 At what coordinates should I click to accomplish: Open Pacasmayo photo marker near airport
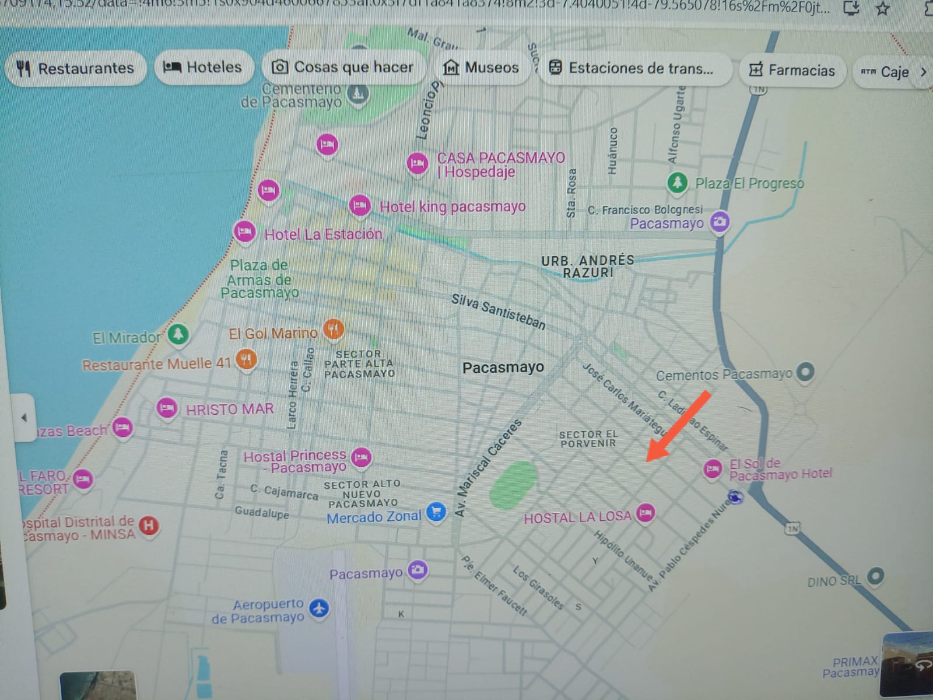coord(417,569)
